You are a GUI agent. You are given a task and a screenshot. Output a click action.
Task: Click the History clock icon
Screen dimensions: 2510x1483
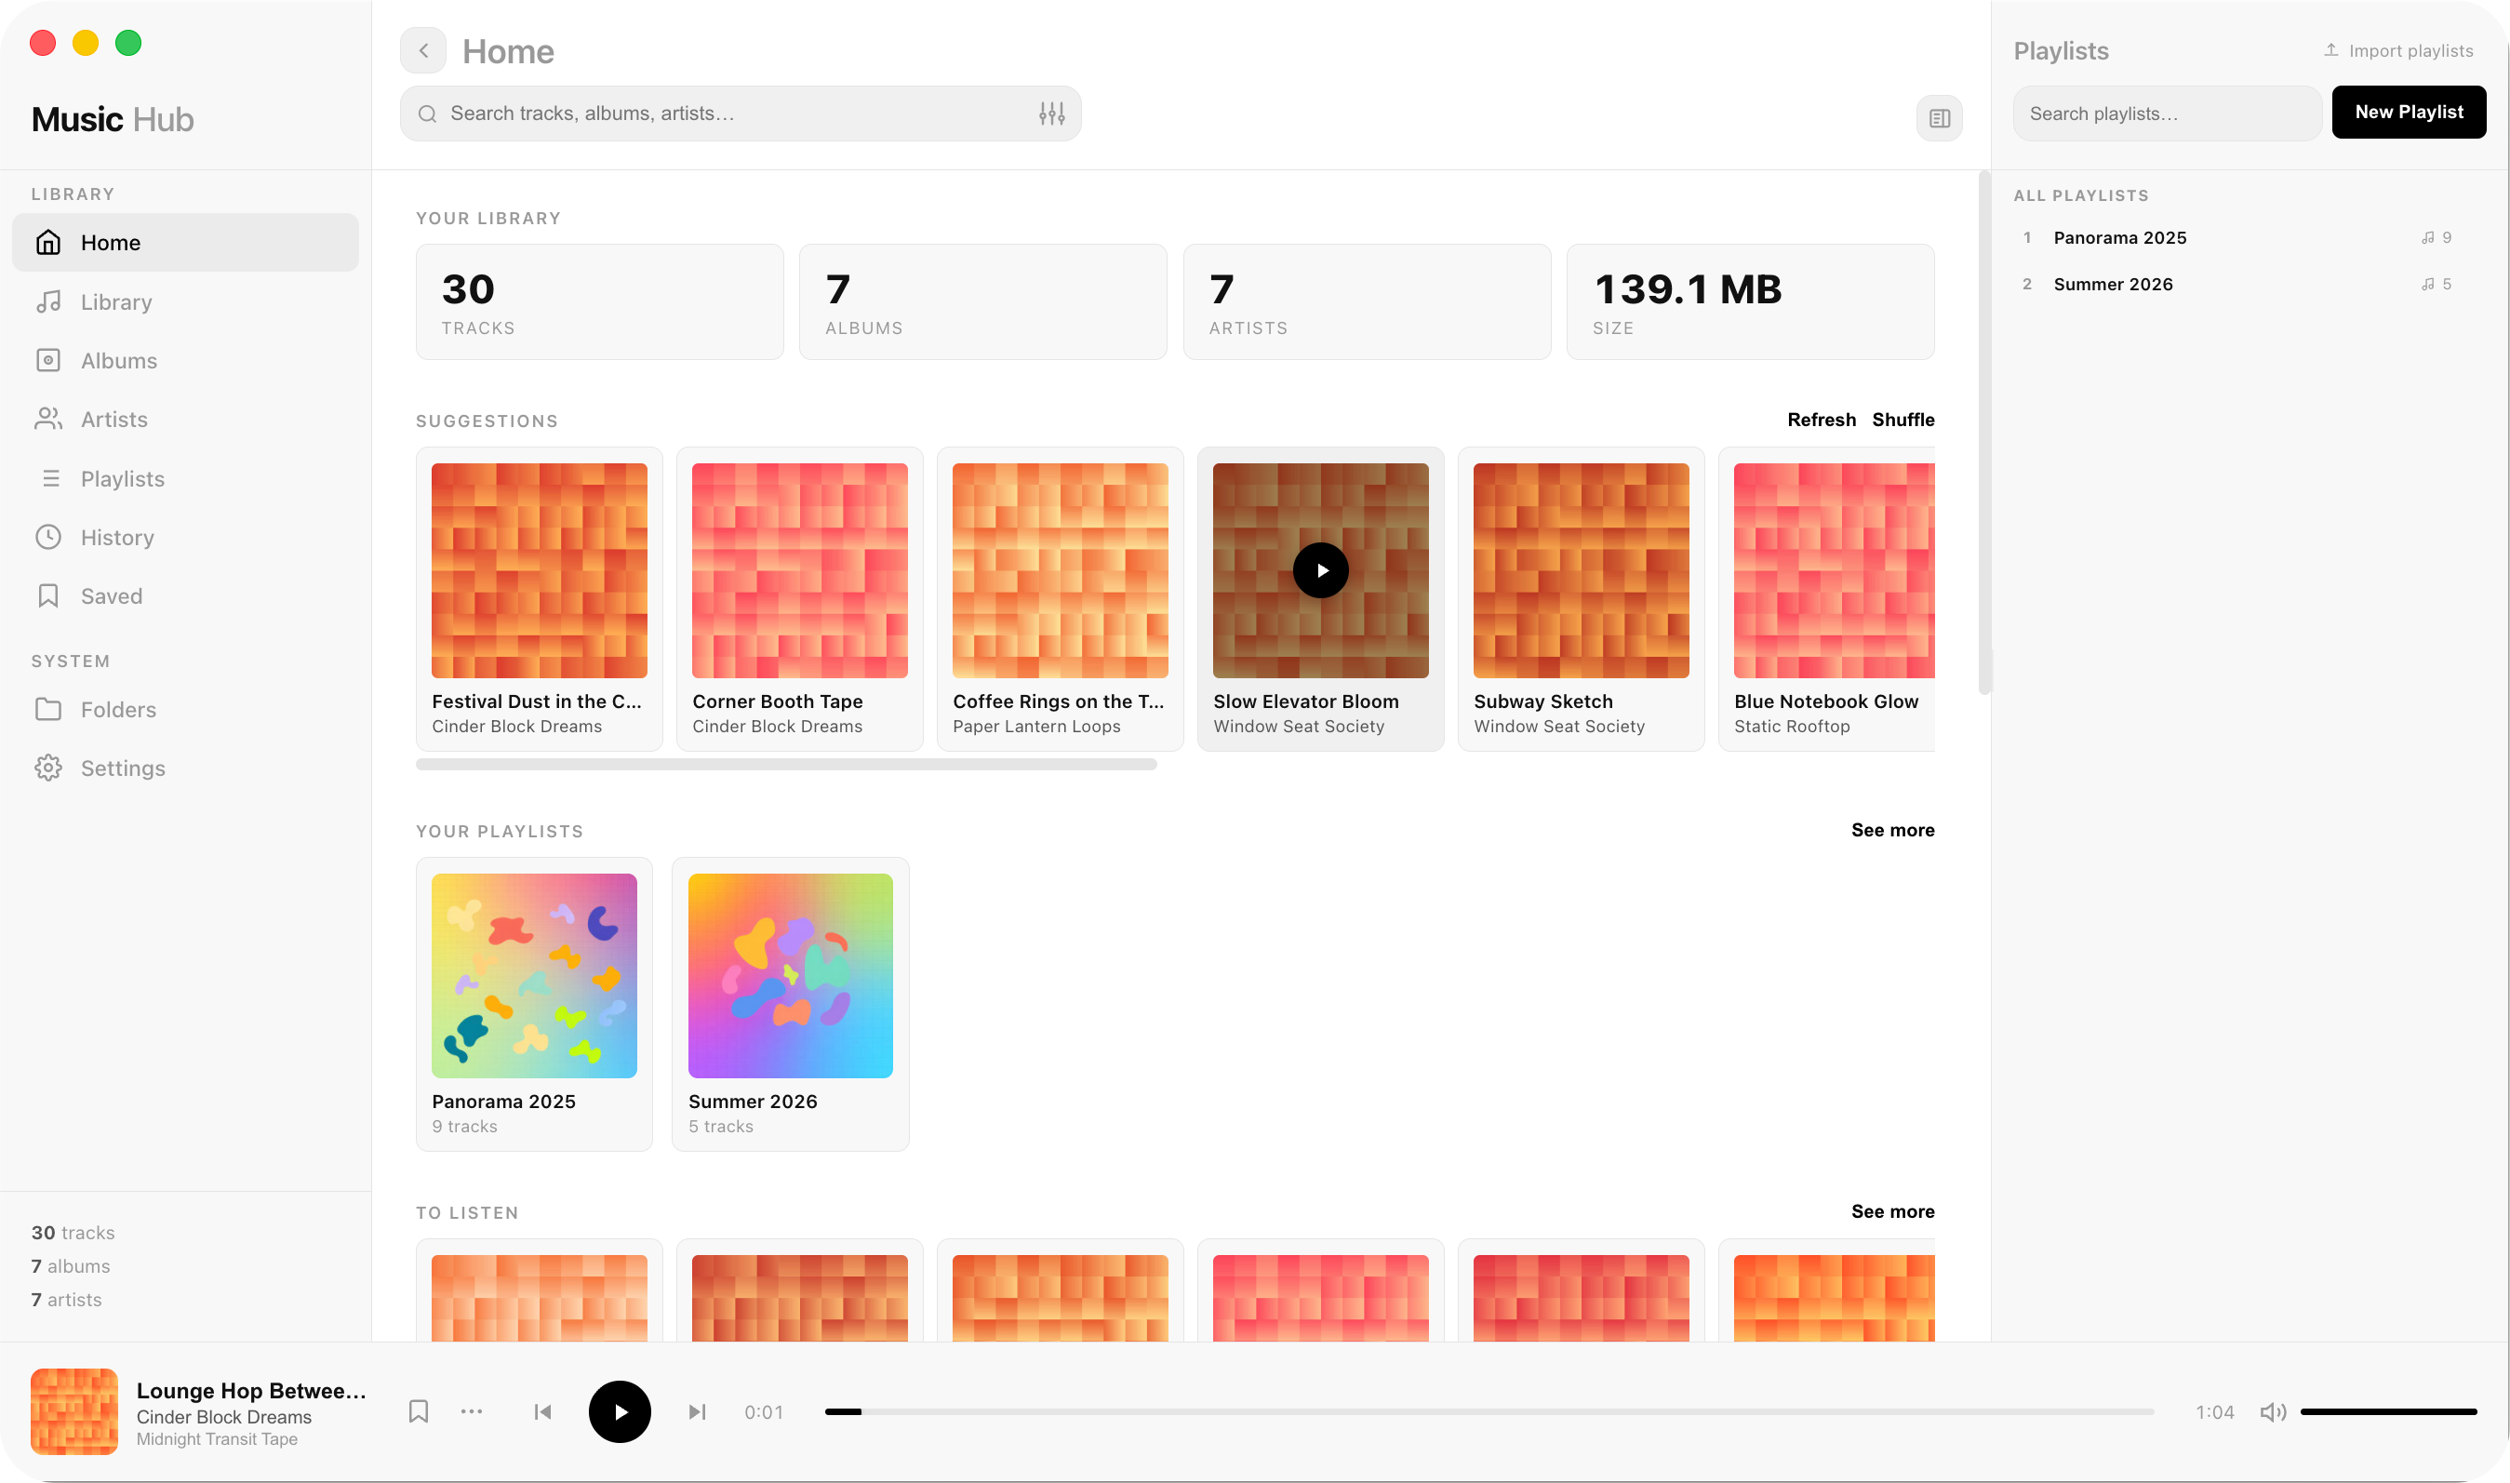[x=48, y=538]
